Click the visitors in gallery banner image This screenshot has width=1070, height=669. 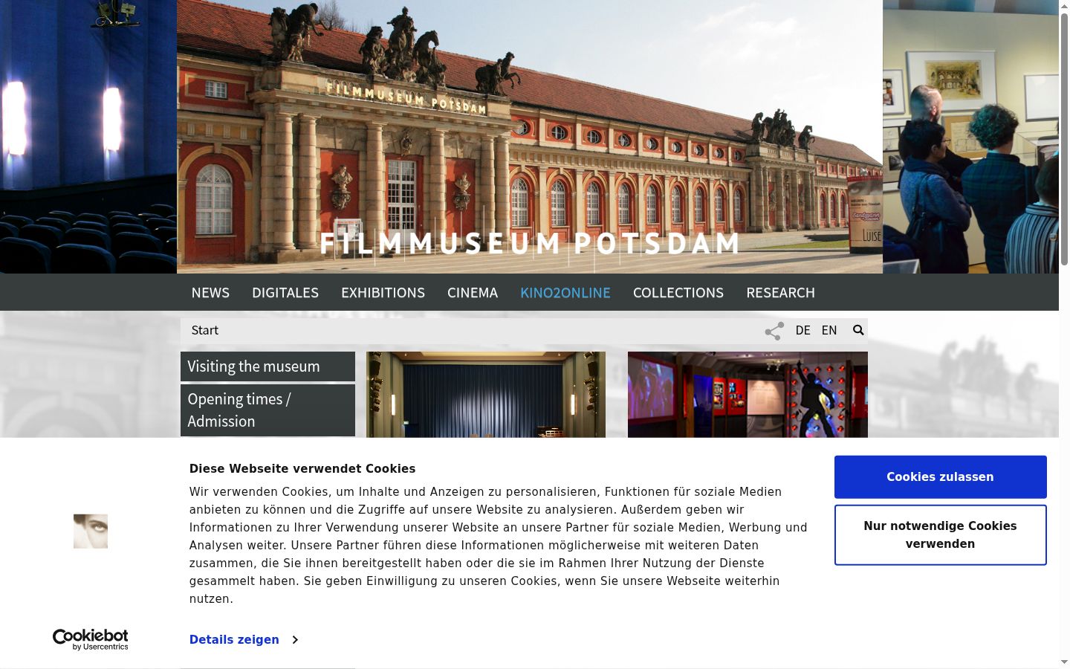[x=970, y=137]
